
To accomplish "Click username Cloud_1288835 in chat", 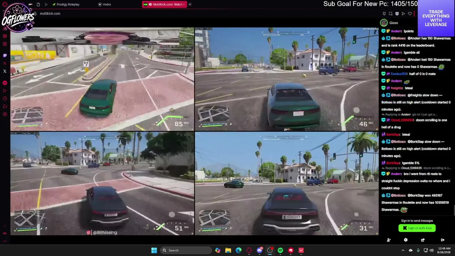I will tap(402, 120).
